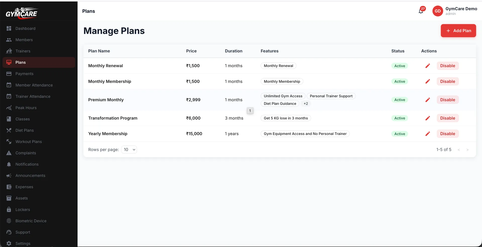Edit Yearly Membership pencil icon
The height and width of the screenshot is (247, 482).
[x=428, y=134]
